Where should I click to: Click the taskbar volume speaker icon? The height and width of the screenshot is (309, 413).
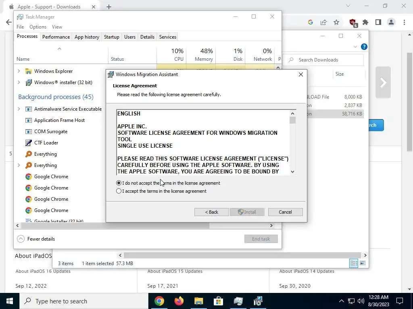(x=361, y=301)
